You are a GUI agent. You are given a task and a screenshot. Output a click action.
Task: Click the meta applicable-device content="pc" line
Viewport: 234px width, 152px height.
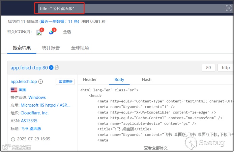pos(147,123)
